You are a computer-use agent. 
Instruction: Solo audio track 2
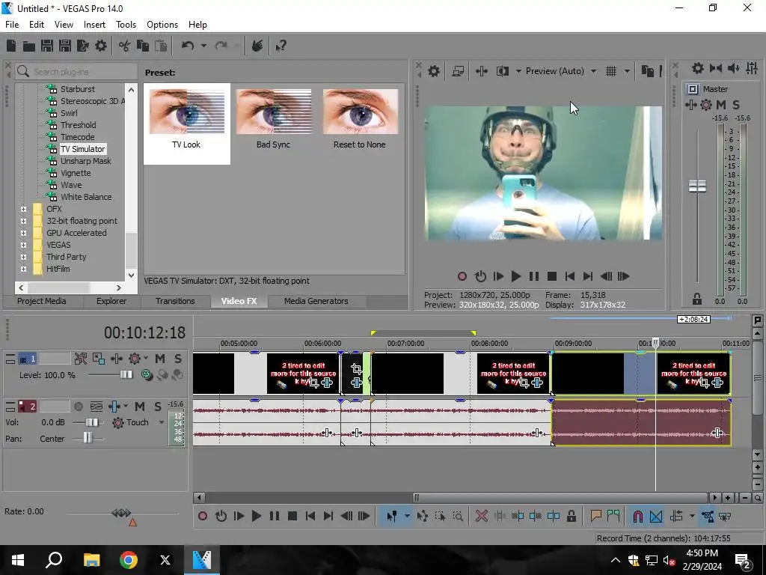tap(157, 407)
